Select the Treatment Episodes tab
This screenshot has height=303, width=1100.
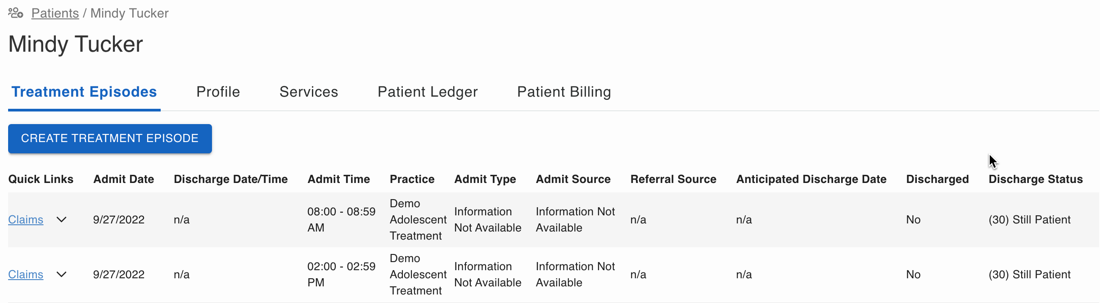point(84,92)
